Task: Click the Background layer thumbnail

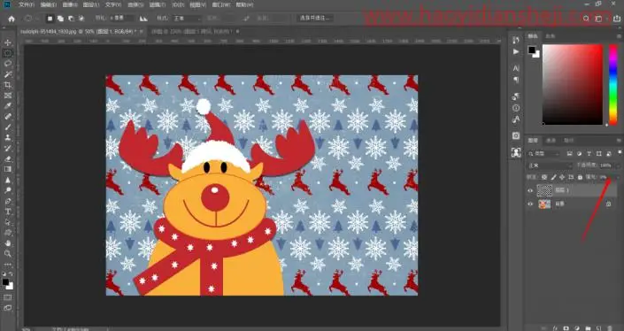Action: [544, 204]
